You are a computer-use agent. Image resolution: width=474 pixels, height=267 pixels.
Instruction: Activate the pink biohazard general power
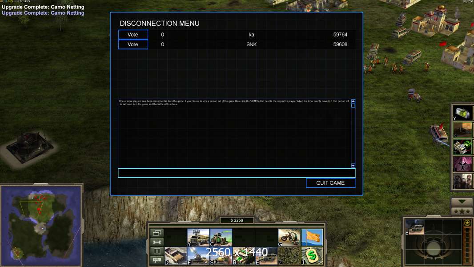462,164
